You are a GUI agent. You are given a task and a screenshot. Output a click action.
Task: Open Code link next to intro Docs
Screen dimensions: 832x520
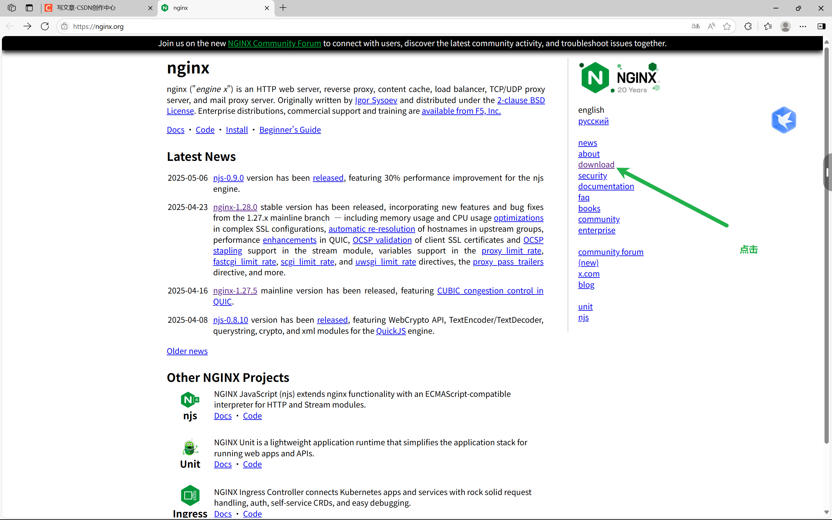coord(205,130)
